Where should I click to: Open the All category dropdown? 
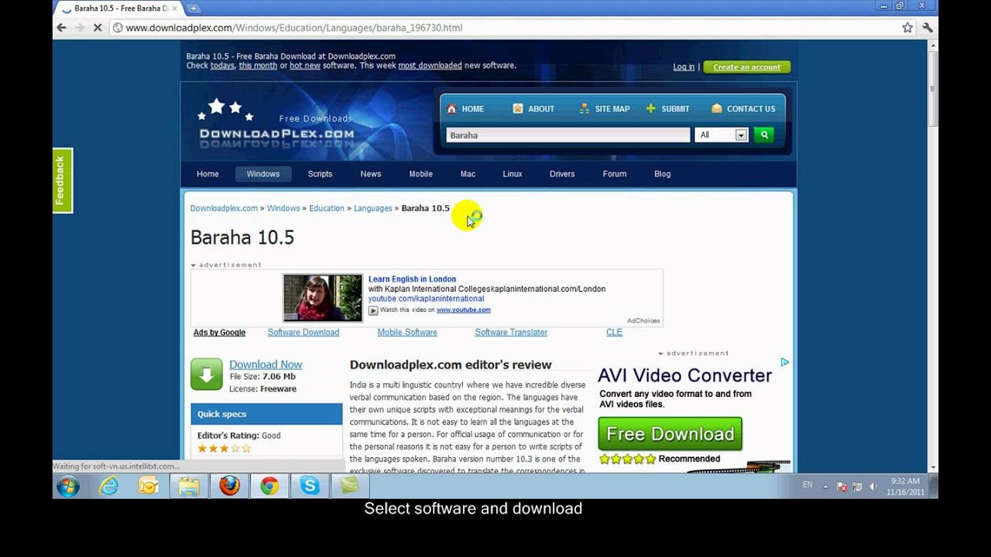[722, 135]
